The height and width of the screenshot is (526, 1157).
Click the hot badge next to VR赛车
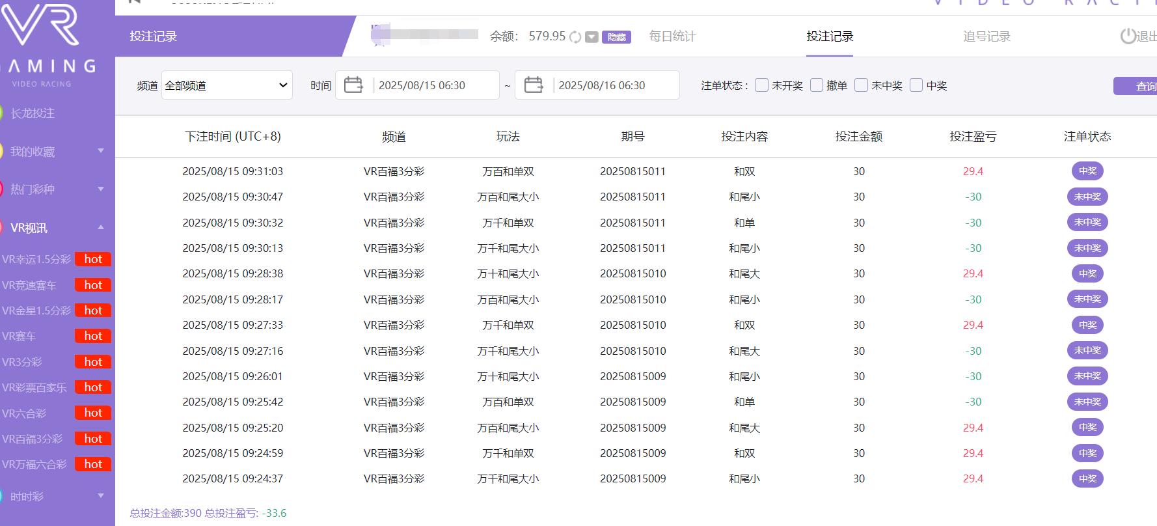point(93,336)
